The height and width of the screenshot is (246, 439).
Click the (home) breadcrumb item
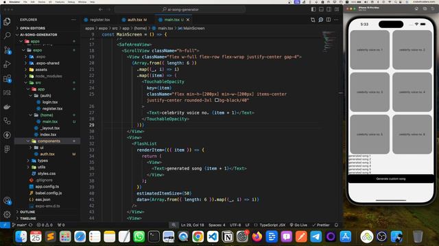(140, 28)
